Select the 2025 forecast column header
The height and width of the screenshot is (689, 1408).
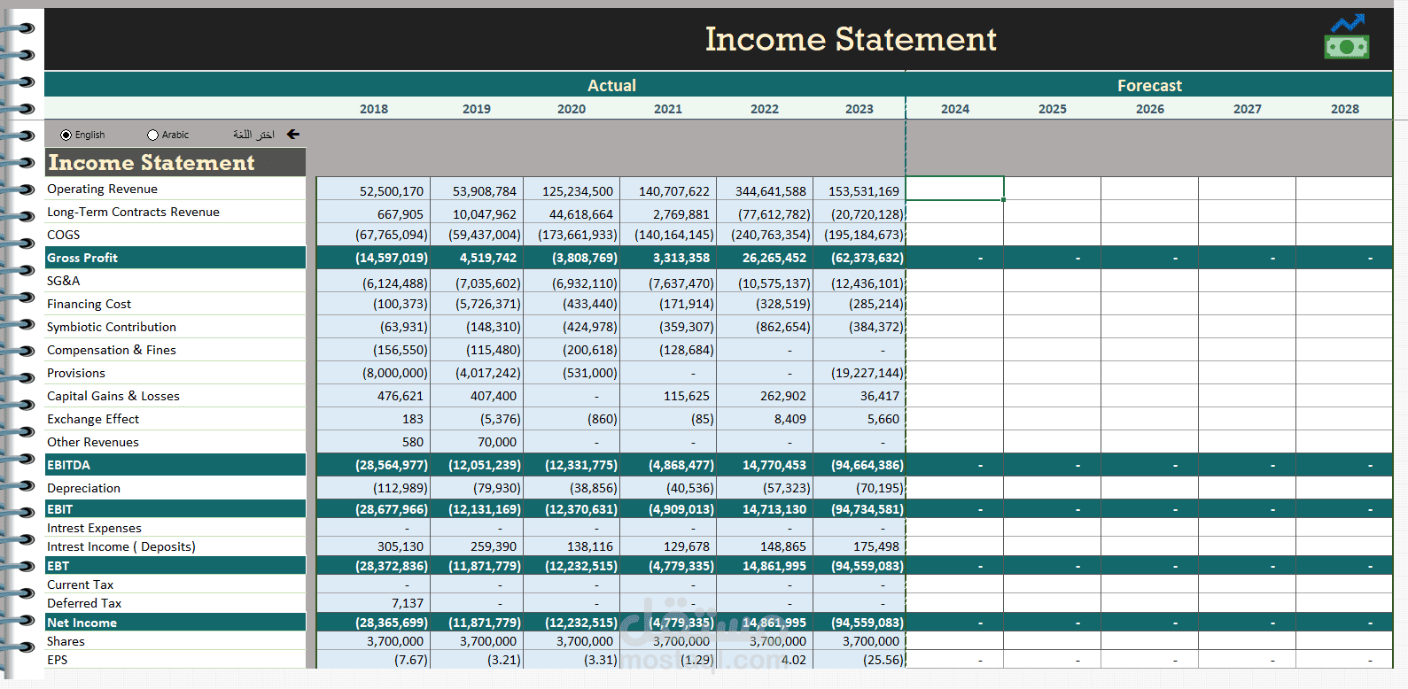click(x=1053, y=109)
